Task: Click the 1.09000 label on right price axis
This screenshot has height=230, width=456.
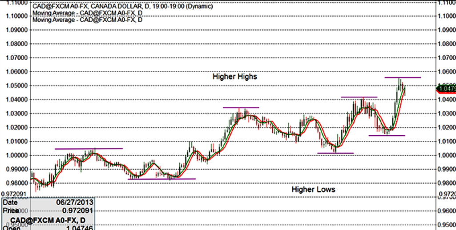Action: [447, 30]
